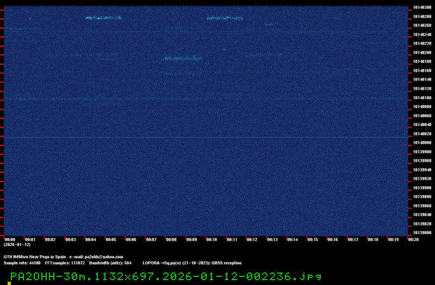
Task: Click the signal trace above 00:08–00:09 near 10140180
Action: pos(183,59)
